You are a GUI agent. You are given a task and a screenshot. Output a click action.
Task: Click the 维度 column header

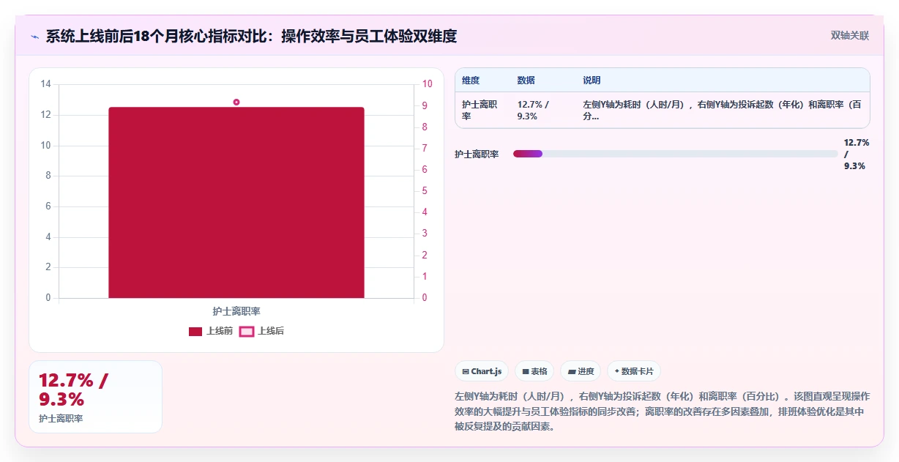[471, 81]
